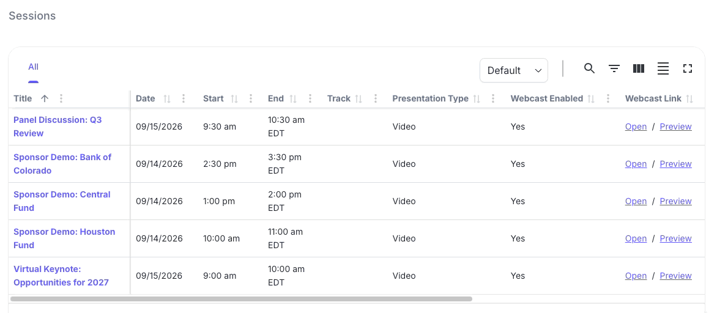Image resolution: width=717 pixels, height=313 pixels.
Task: Expand the Default view dropdown
Action: [x=513, y=70]
